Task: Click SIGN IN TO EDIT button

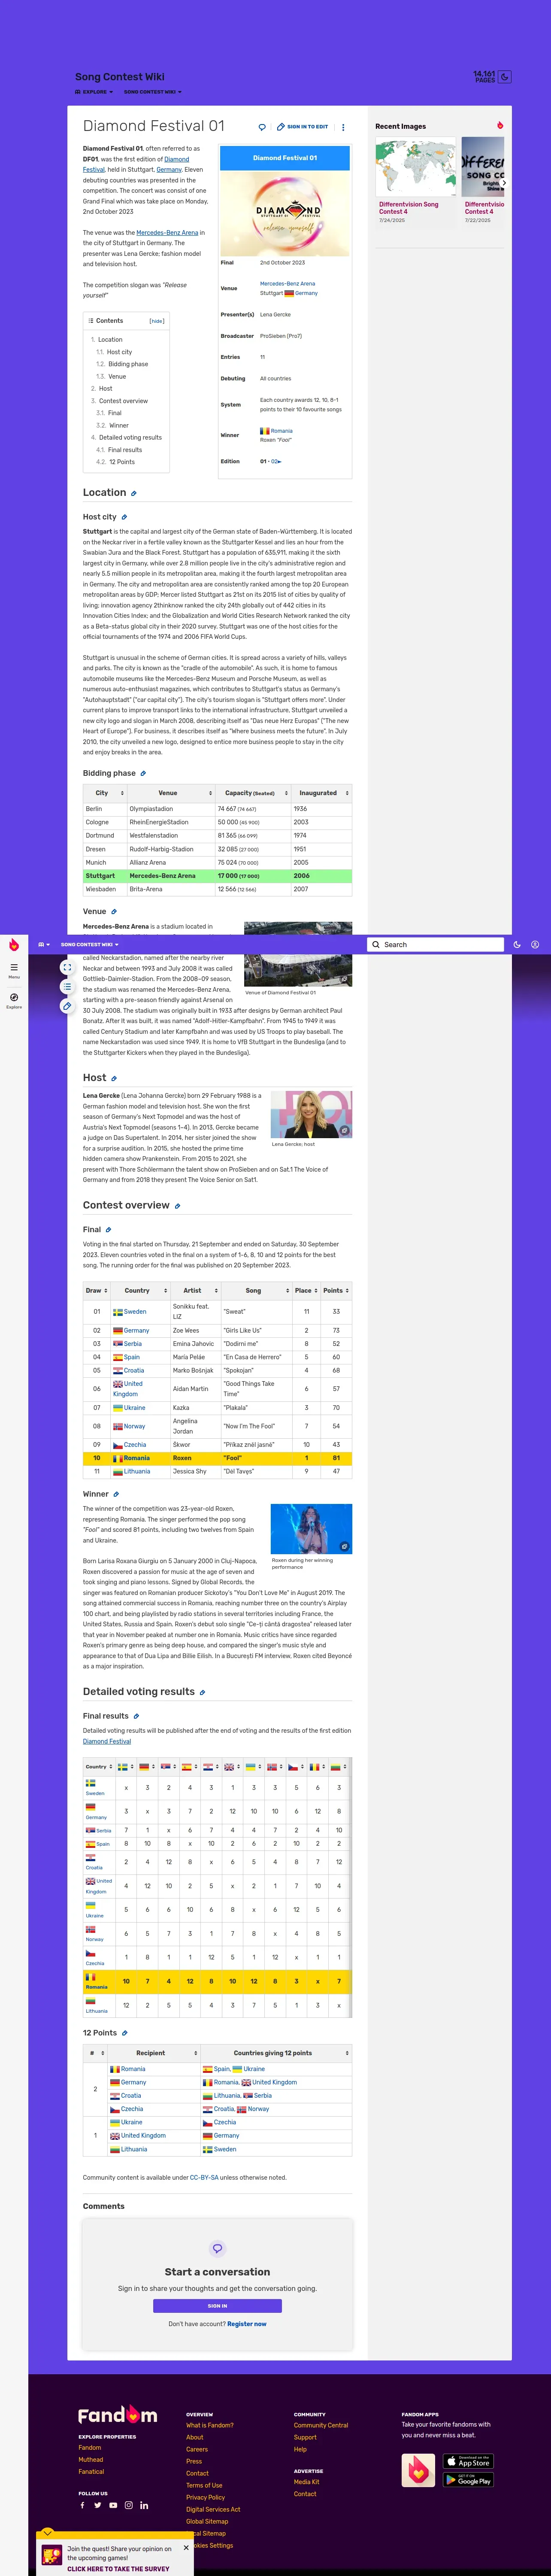Action: click(x=303, y=127)
